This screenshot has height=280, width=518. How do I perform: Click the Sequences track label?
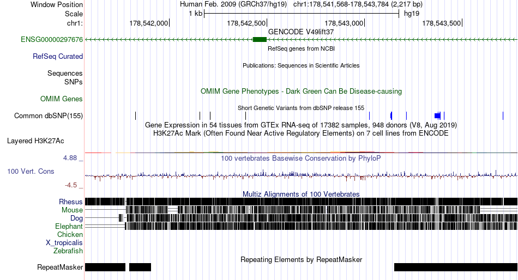[x=65, y=74]
